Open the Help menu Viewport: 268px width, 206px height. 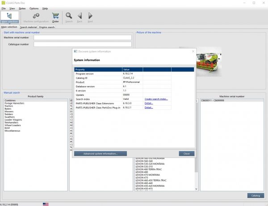coord(45,8)
